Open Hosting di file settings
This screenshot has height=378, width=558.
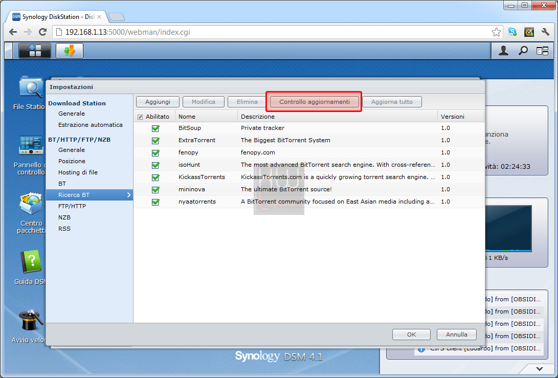[78, 172]
